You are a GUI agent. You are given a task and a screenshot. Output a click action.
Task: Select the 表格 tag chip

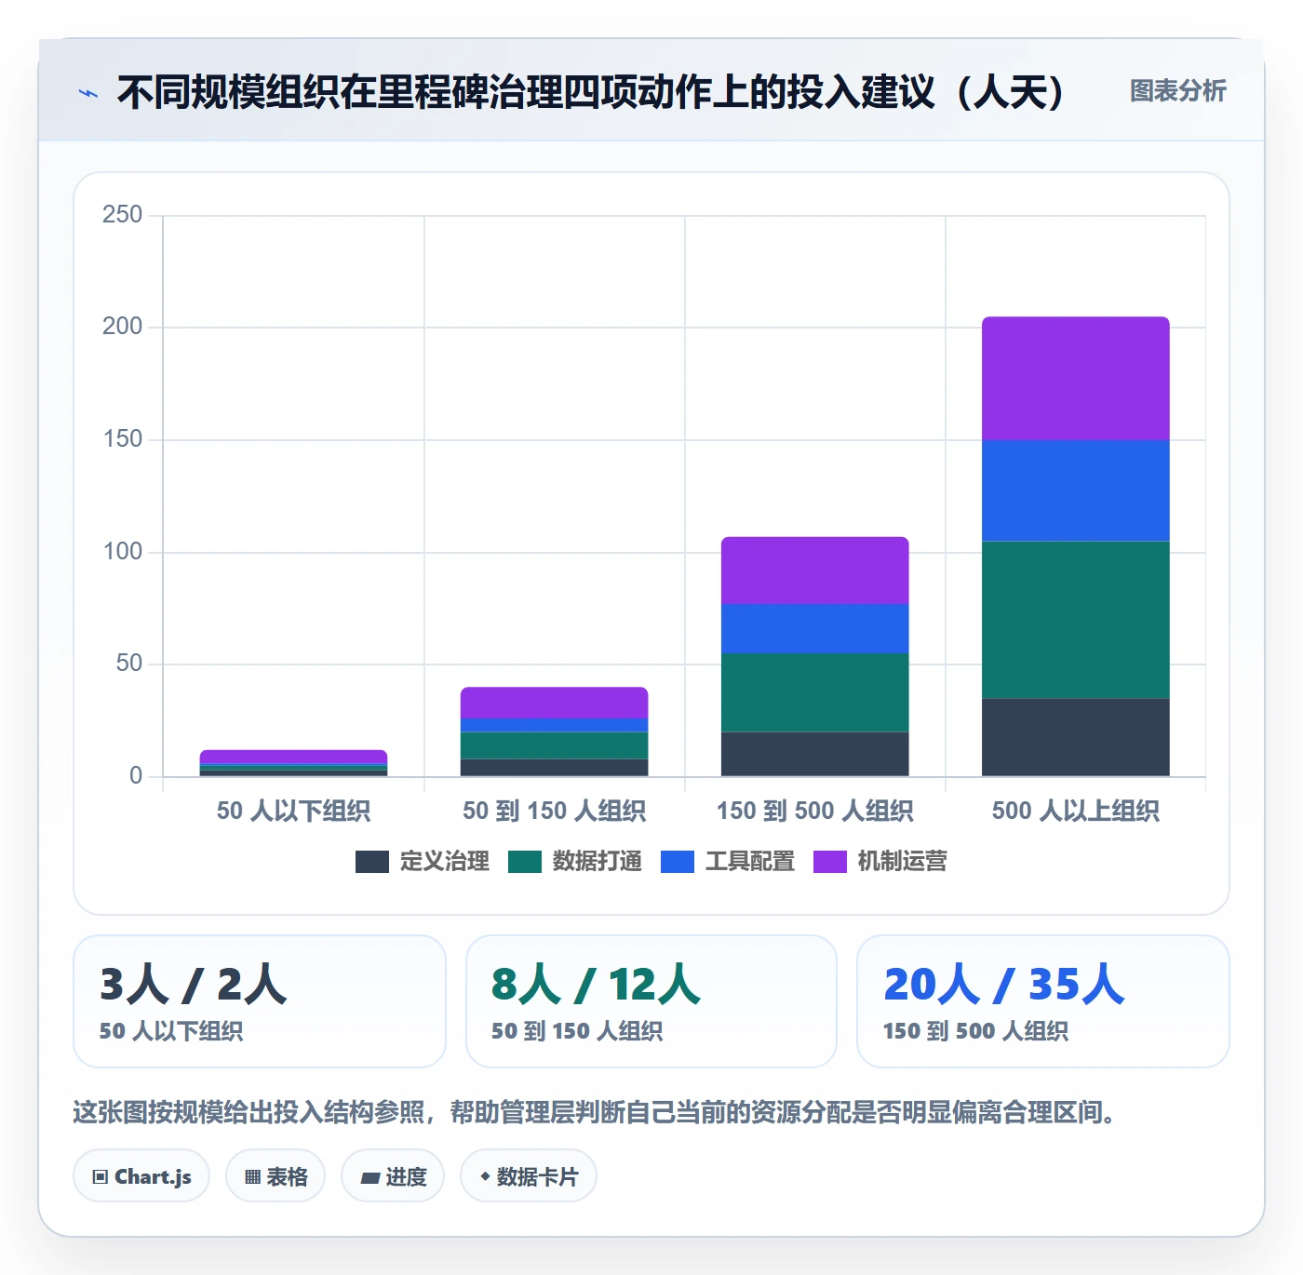[x=275, y=1176]
